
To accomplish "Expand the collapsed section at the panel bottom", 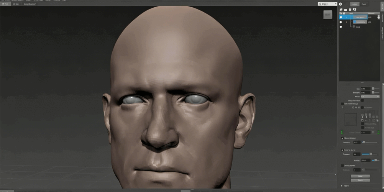I will 341,186.
